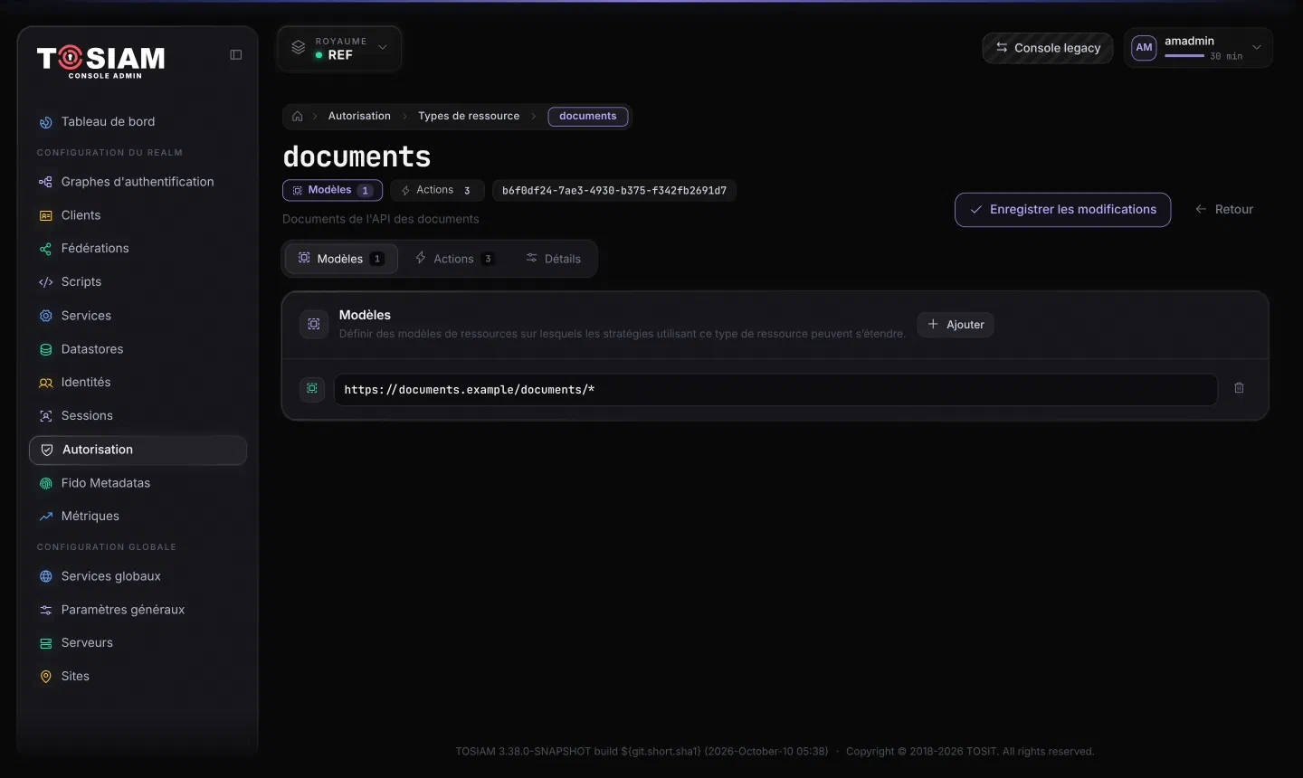Delete the documents URL model row
This screenshot has height=778, width=1303.
coord(1239,388)
